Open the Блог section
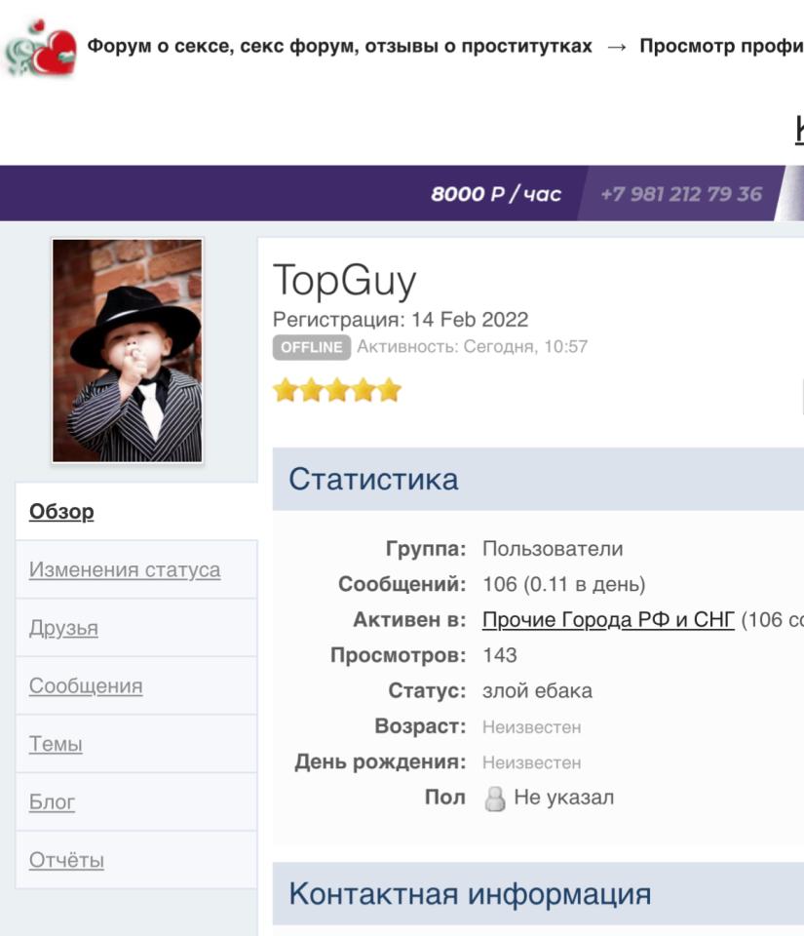The width and height of the screenshot is (804, 936). (x=52, y=801)
